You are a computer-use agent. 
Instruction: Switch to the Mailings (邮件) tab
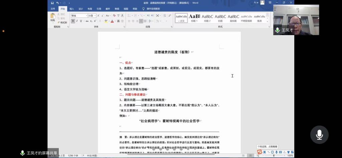pyautogui.click(x=108, y=9)
